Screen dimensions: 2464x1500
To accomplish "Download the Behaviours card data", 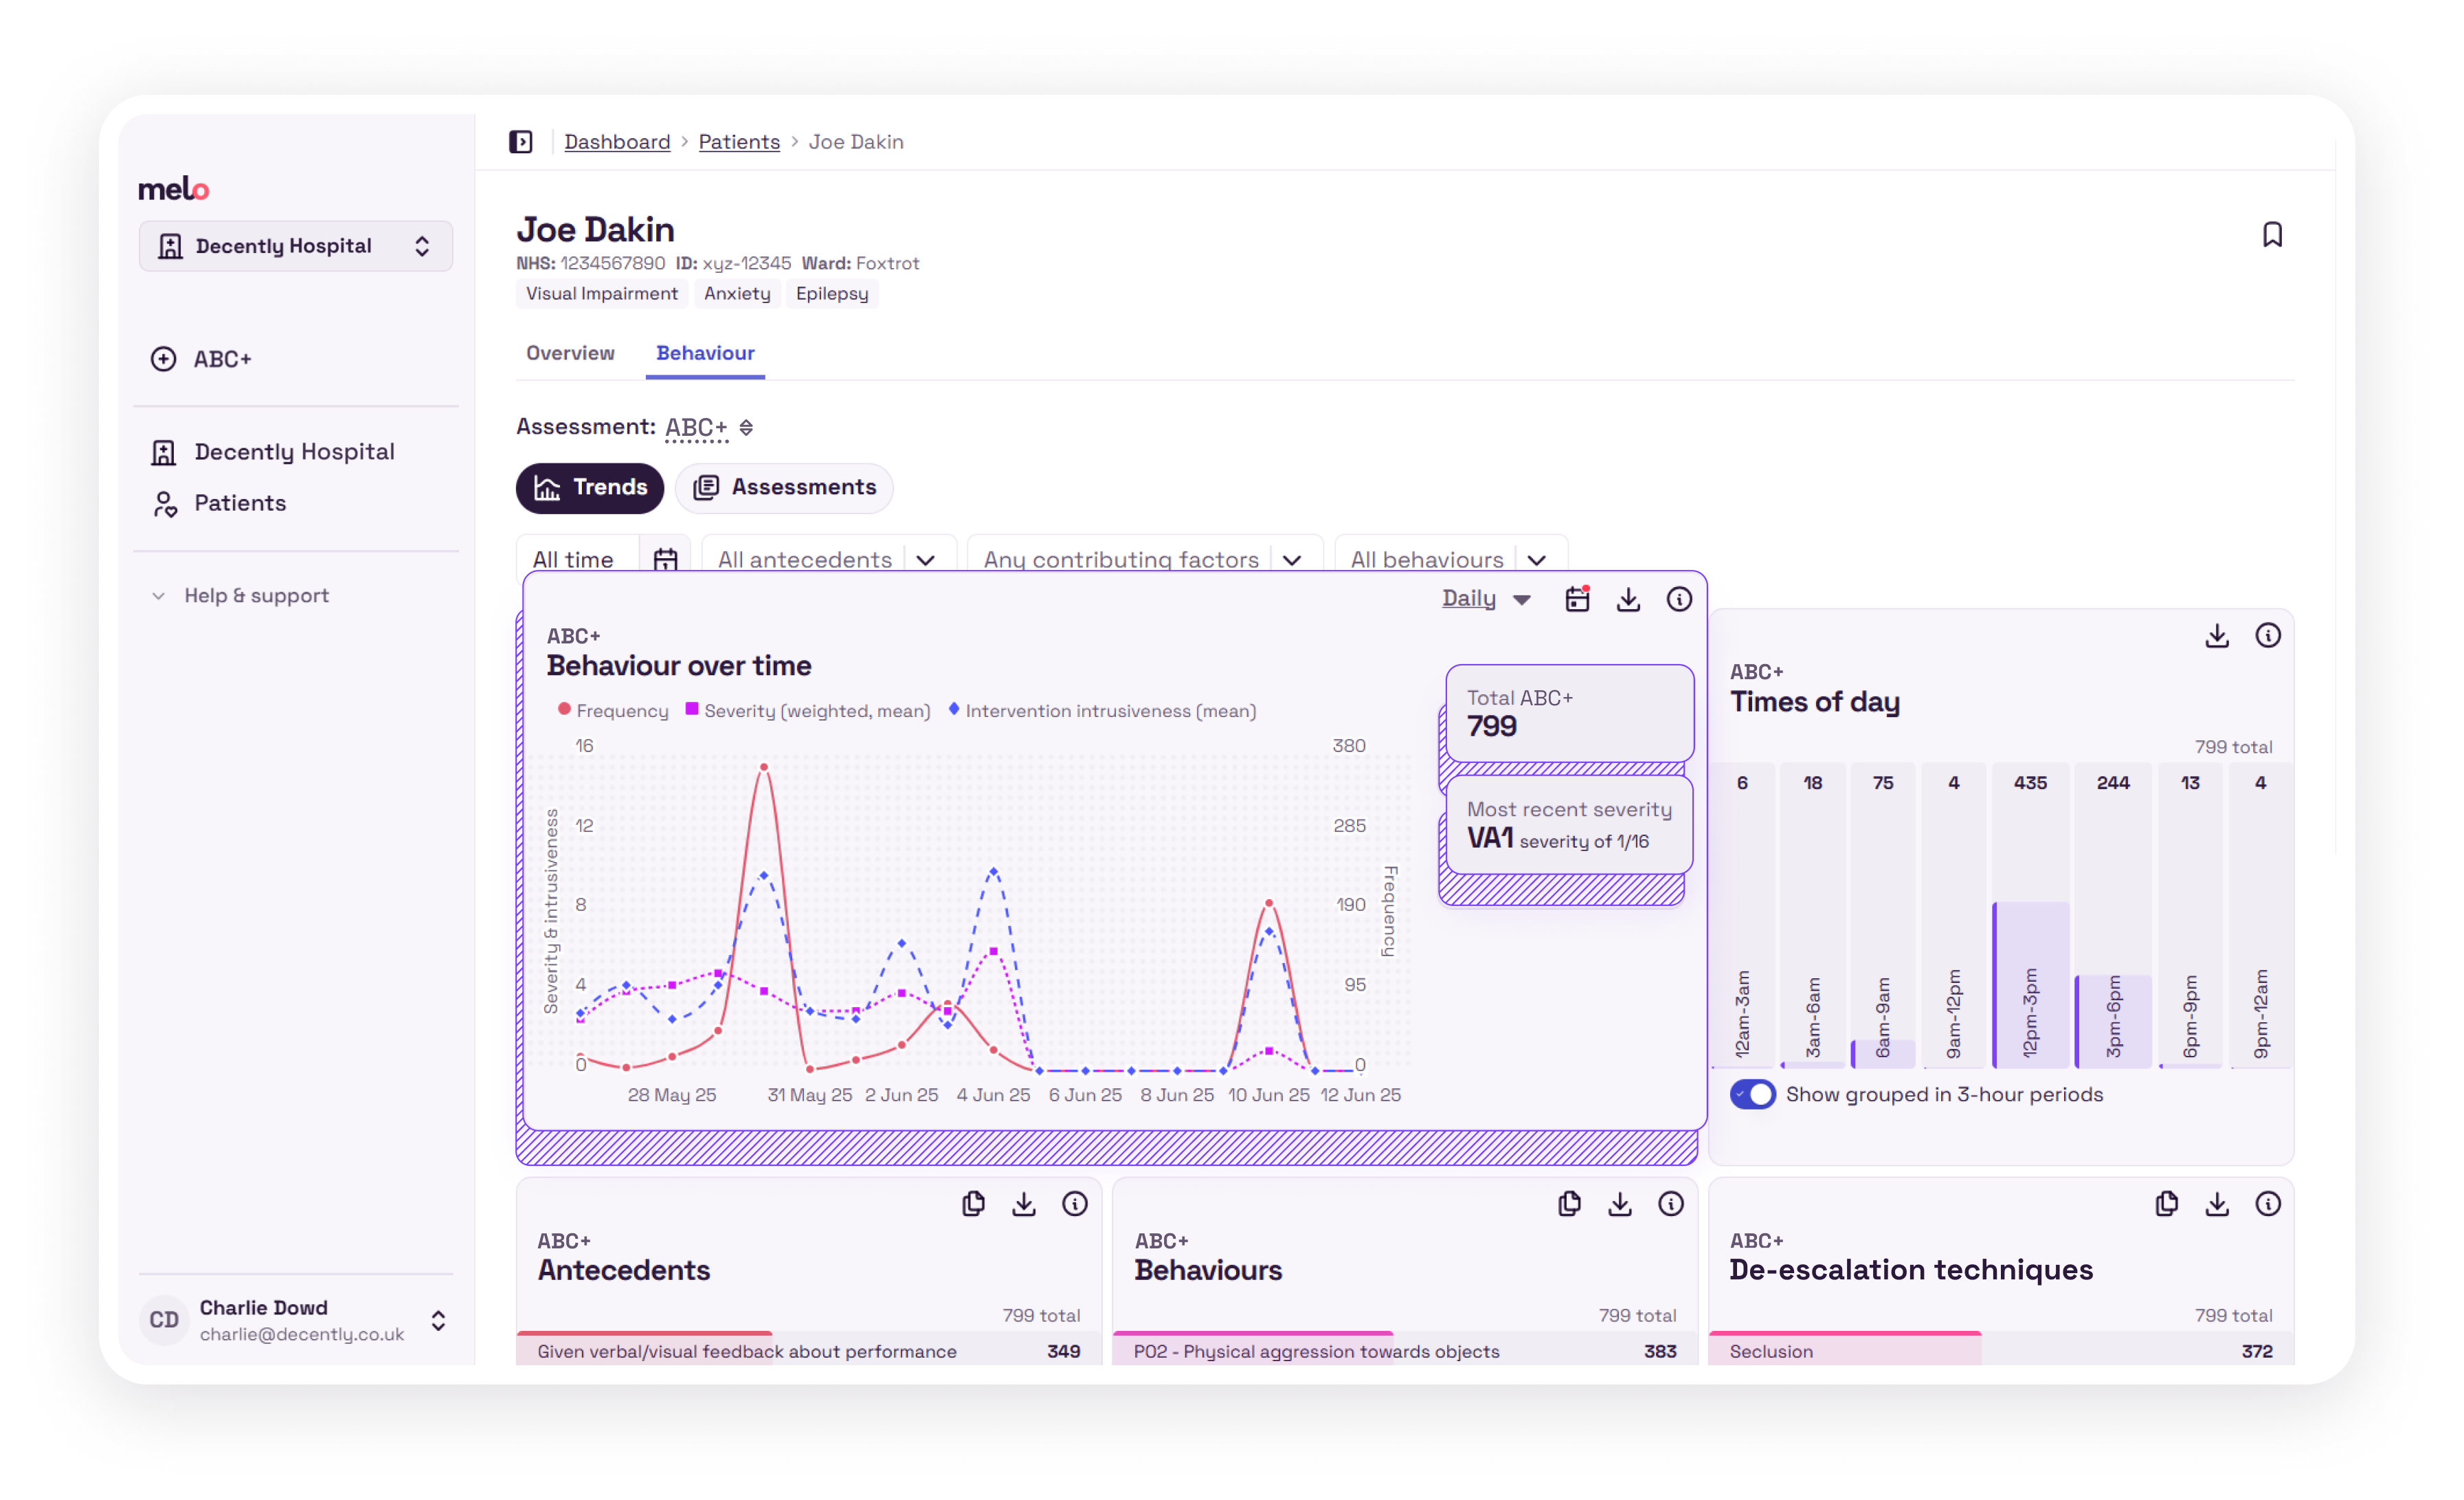I will click(x=1620, y=1204).
